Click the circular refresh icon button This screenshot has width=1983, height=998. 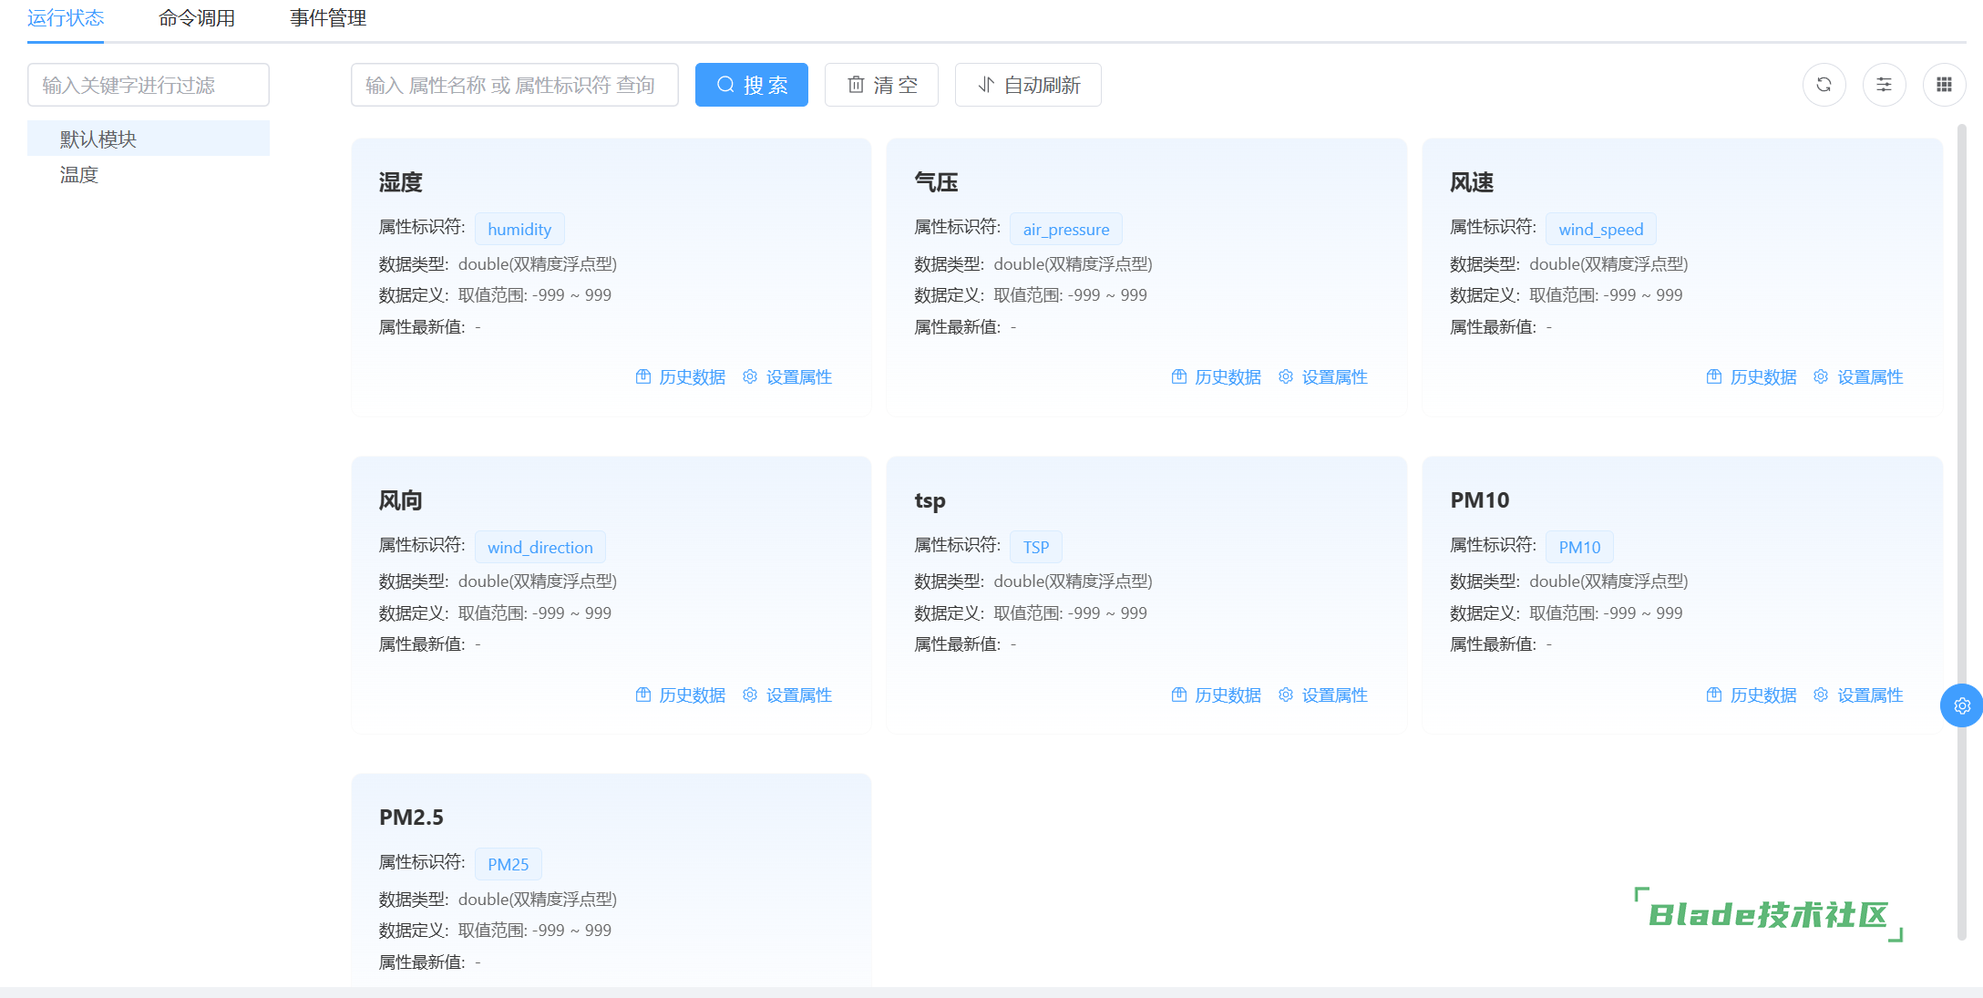(x=1824, y=85)
